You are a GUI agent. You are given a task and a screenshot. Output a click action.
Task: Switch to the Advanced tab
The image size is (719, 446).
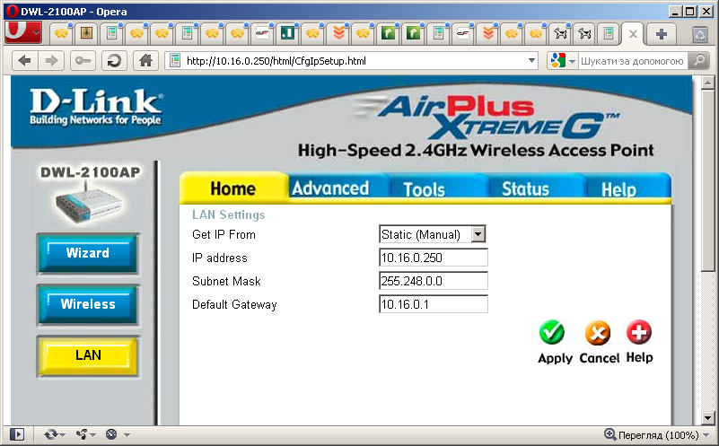point(330,188)
